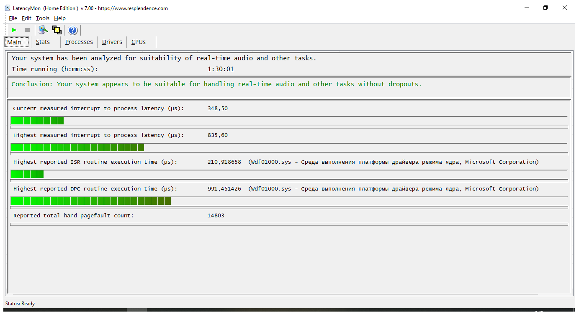Click the LatencyMon app icon in title bar

point(8,8)
